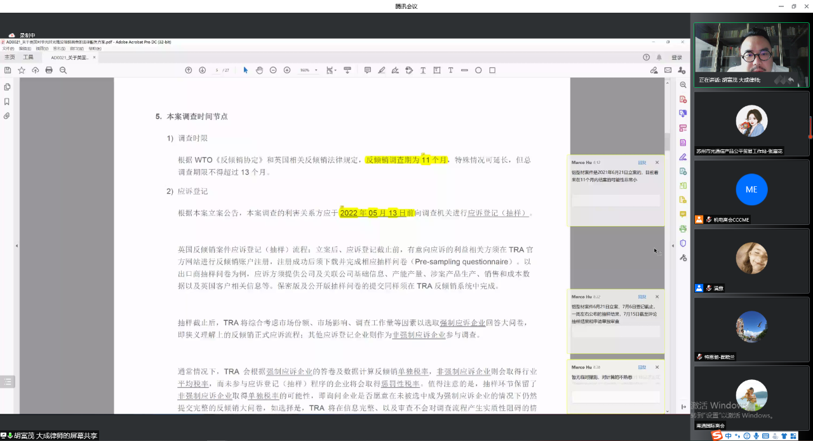Click the highlighted date 2022年05月13日前
Image resolution: width=813 pixels, height=441 pixels.
pos(377,213)
